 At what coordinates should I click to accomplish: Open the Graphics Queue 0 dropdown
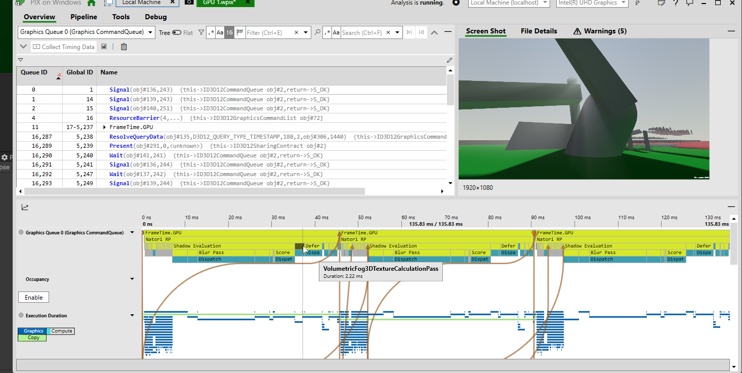tap(87, 32)
